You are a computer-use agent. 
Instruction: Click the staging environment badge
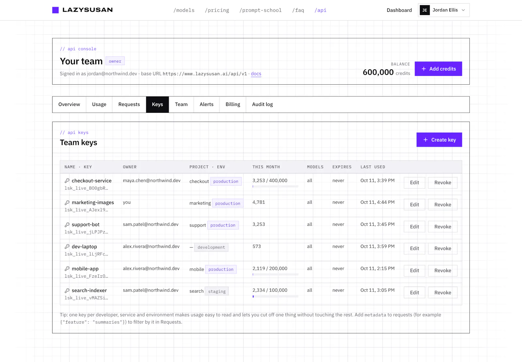217,291
